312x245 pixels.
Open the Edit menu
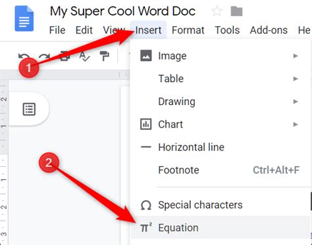84,30
